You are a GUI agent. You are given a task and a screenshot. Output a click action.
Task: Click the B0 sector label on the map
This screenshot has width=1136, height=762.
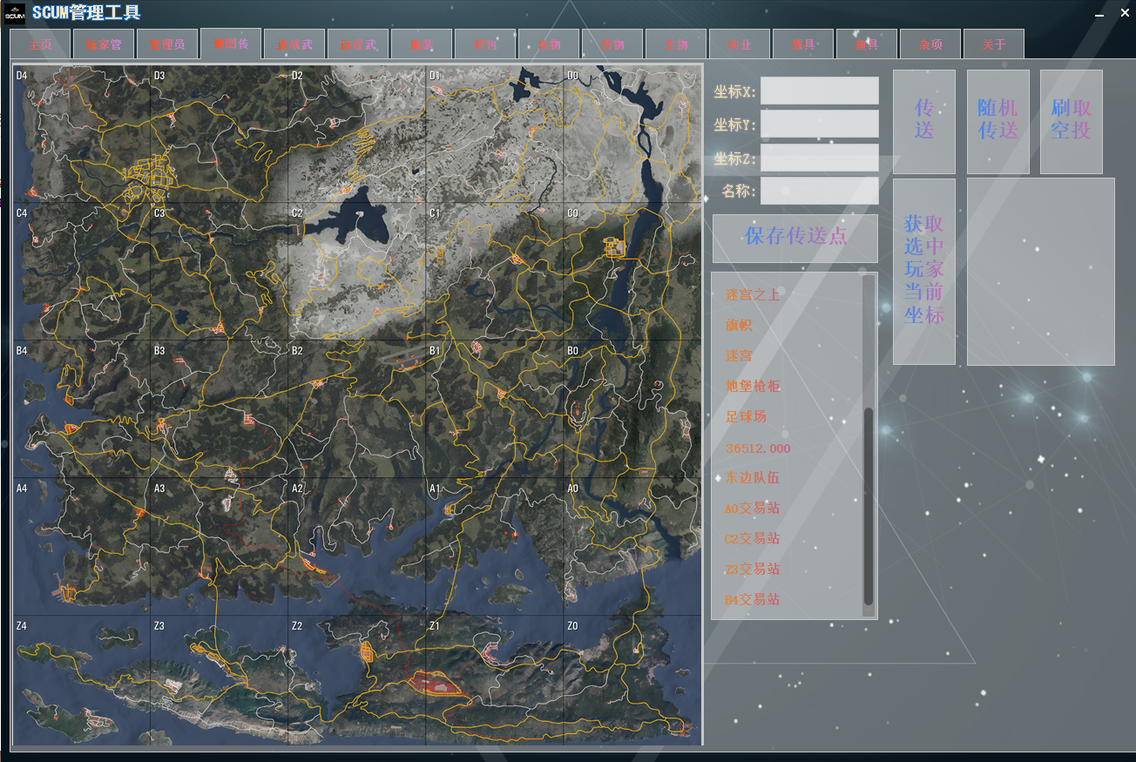coord(572,351)
